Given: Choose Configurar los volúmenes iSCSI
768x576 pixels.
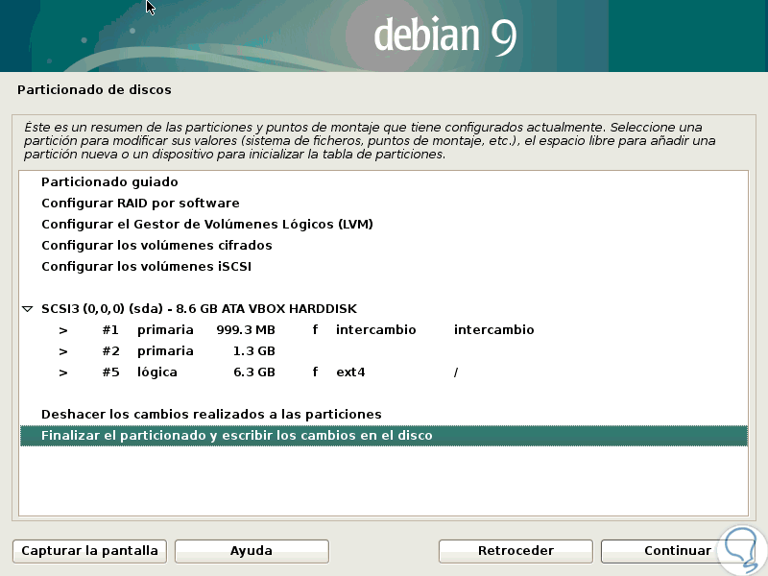Looking at the screenshot, I should [383, 267].
